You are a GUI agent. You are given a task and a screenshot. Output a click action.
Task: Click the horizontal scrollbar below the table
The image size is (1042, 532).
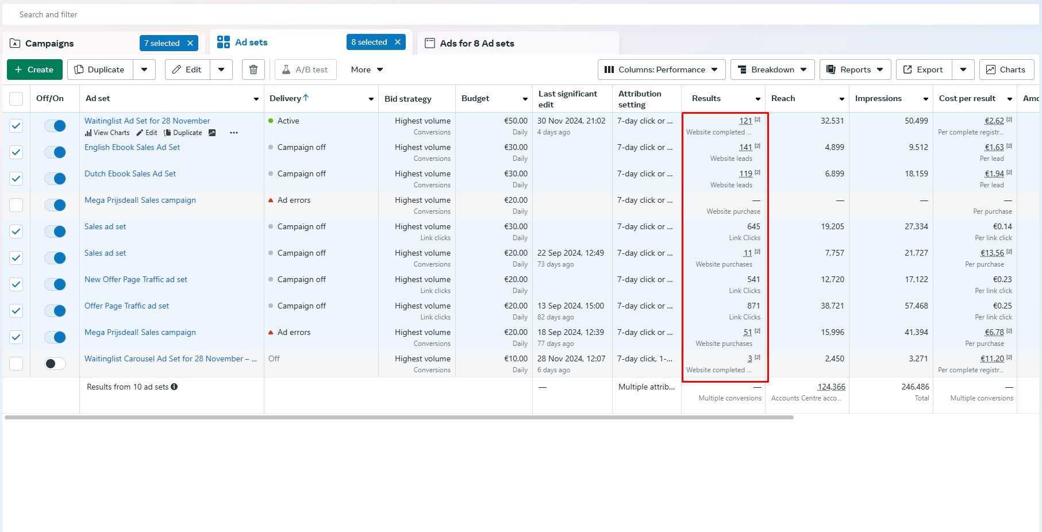(399, 418)
